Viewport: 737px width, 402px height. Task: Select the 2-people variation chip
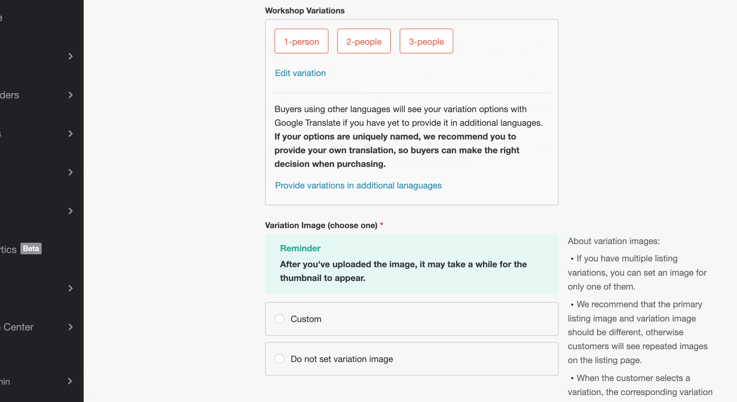pos(364,41)
